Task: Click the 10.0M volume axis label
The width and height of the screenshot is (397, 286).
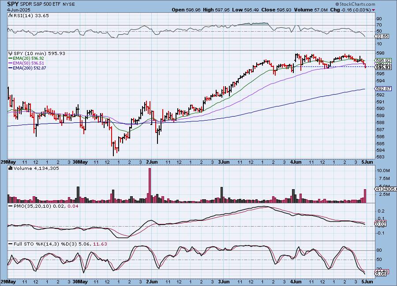Action: pos(383,171)
